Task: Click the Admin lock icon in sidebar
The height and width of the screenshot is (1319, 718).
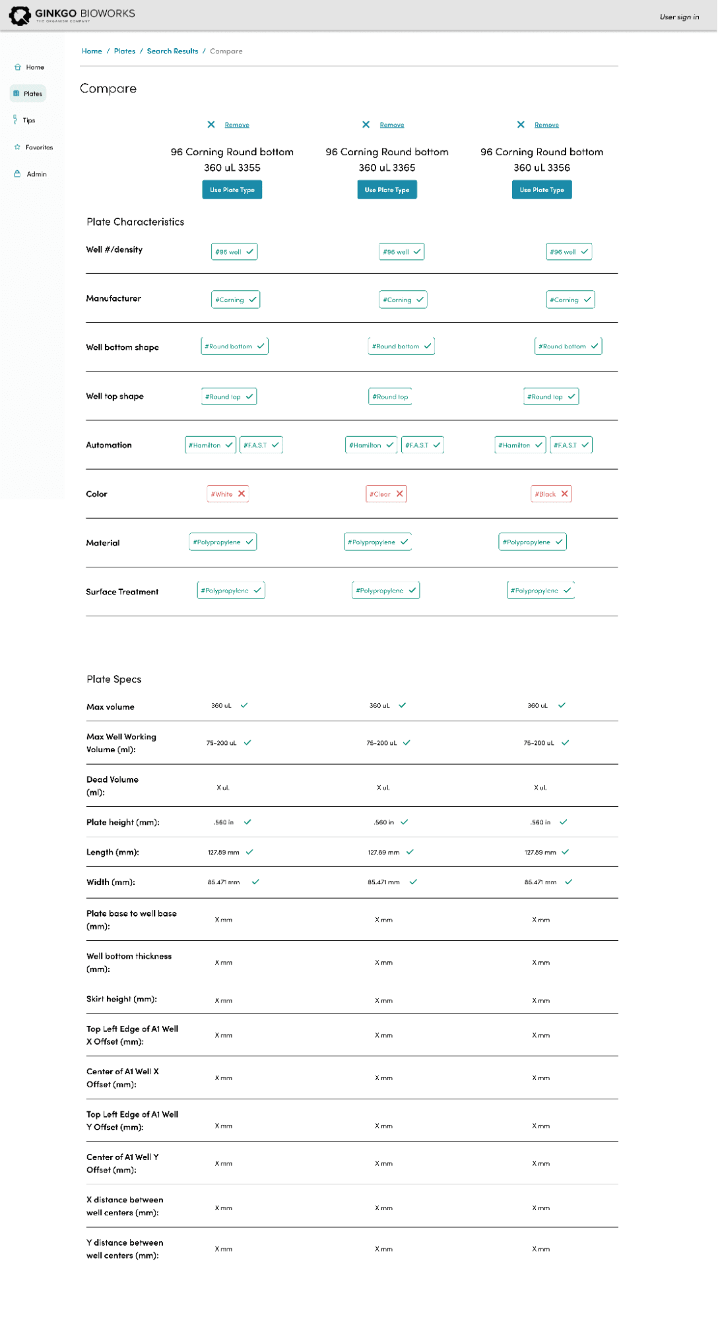Action: [17, 174]
